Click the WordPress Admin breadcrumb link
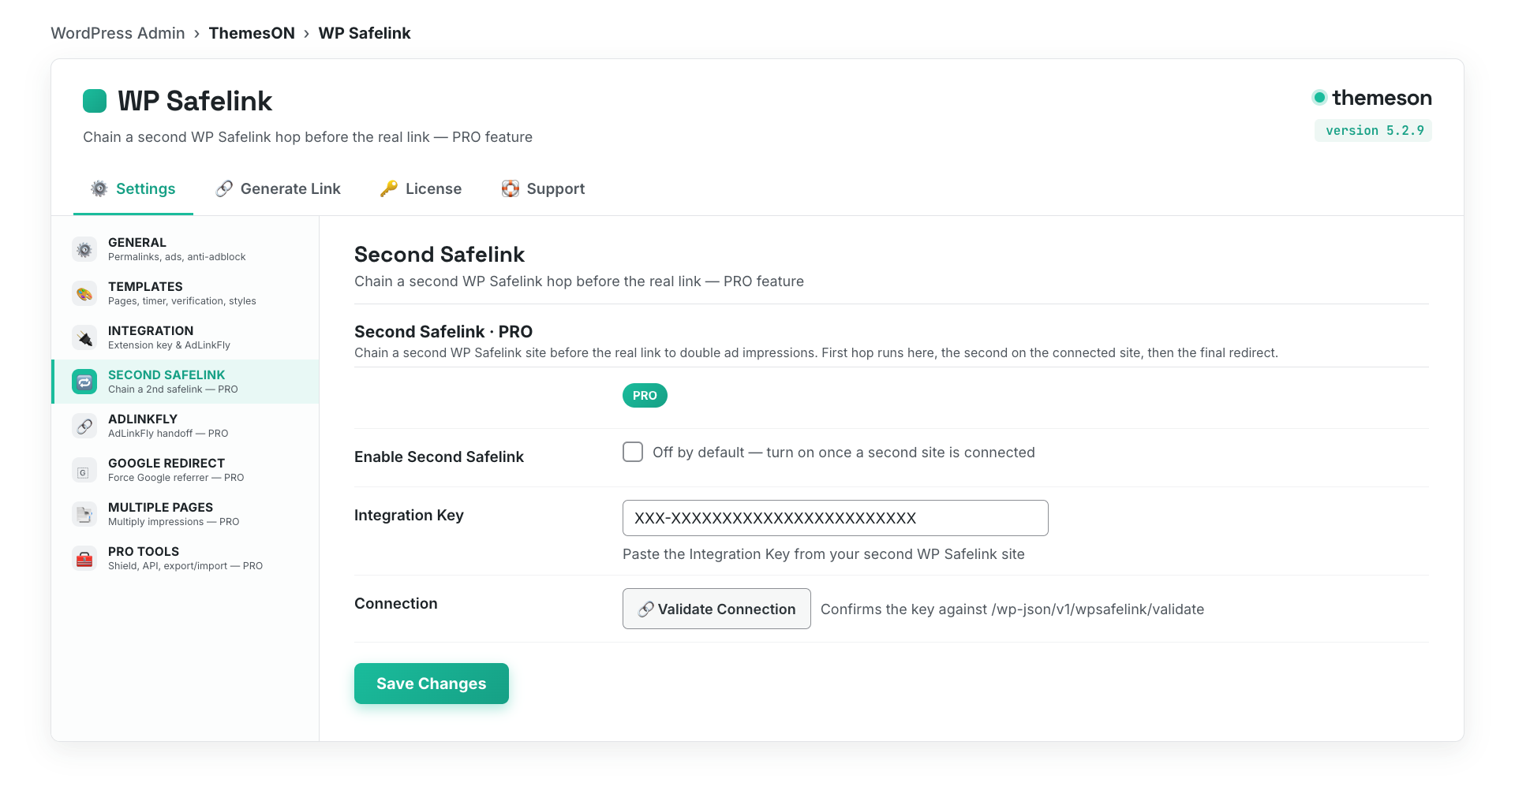The height and width of the screenshot is (790, 1515). click(x=118, y=33)
